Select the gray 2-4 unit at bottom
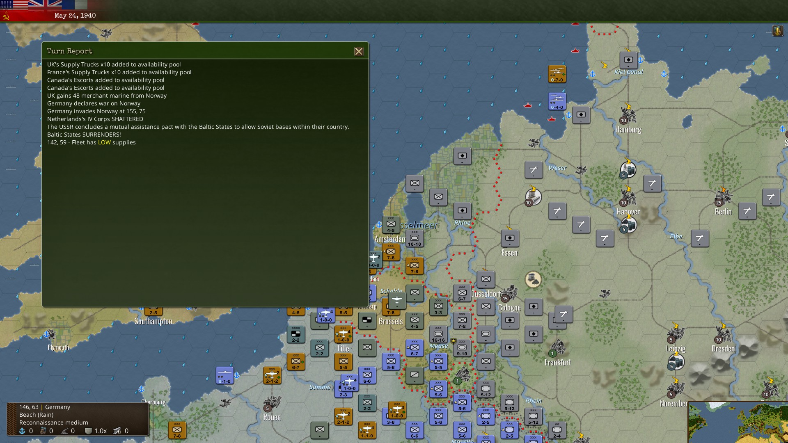The height and width of the screenshot is (443, 788). (x=557, y=430)
